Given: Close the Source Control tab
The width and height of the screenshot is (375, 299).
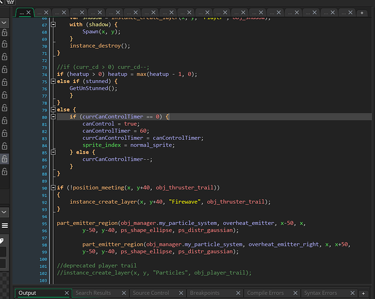Looking at the screenshot, I should (x=181, y=293).
